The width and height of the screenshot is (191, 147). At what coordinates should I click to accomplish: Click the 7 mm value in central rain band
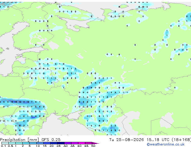87,88
